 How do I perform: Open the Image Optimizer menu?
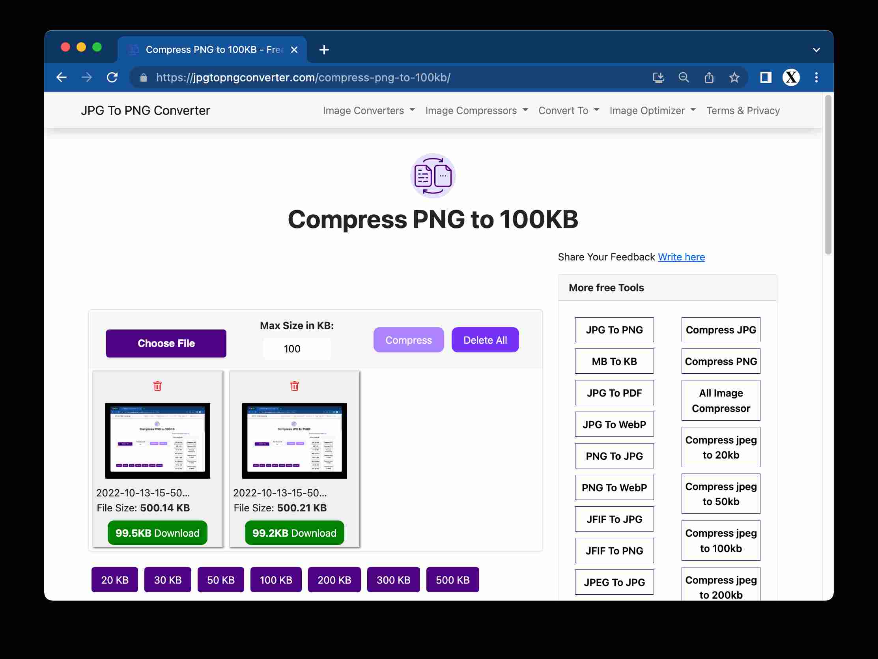click(652, 110)
